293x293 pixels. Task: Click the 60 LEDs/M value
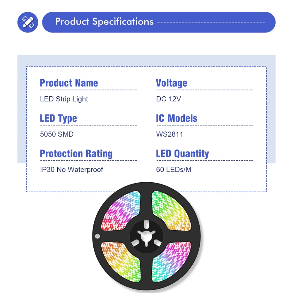pos(174,170)
